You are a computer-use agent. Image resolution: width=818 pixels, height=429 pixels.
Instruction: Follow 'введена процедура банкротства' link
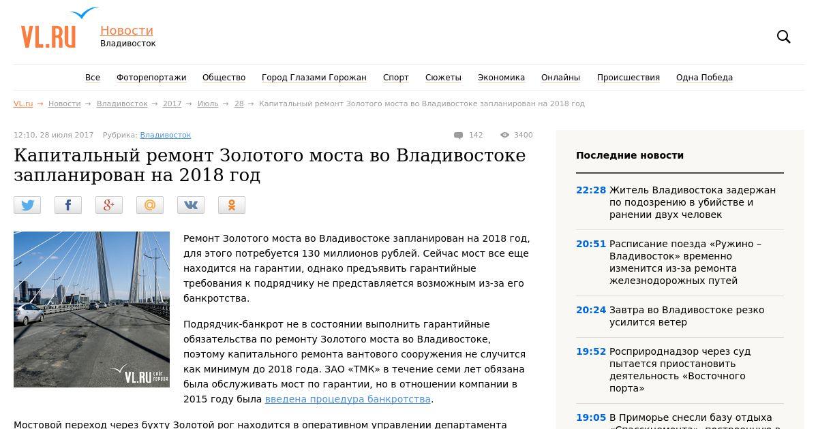pyautogui.click(x=348, y=399)
